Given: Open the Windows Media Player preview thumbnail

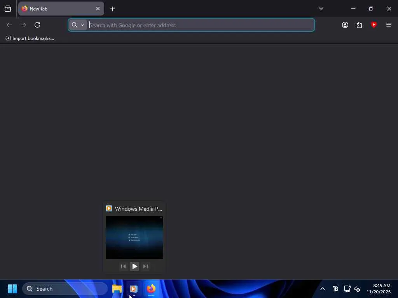Looking at the screenshot, I should (x=134, y=237).
